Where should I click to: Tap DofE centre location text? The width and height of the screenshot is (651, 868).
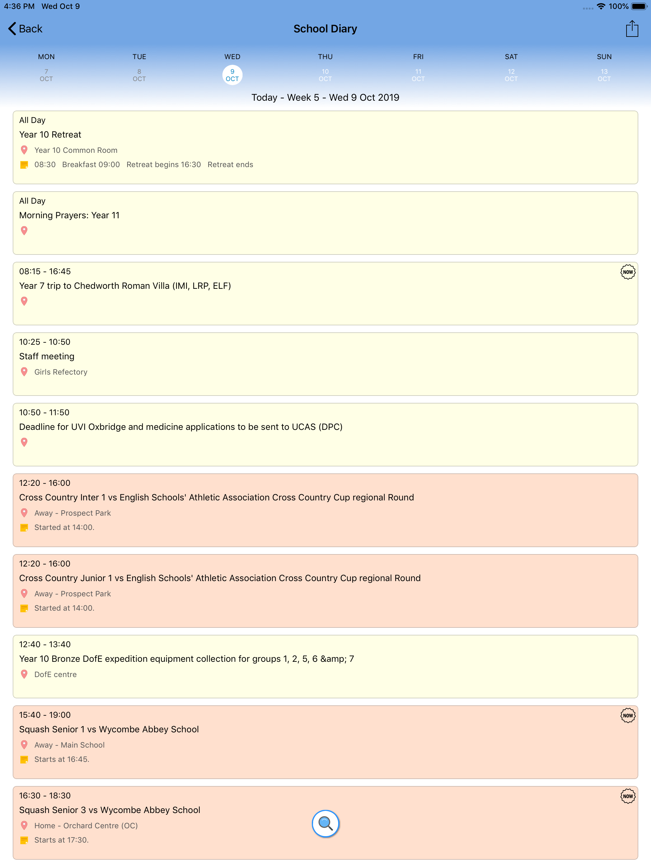tap(55, 674)
